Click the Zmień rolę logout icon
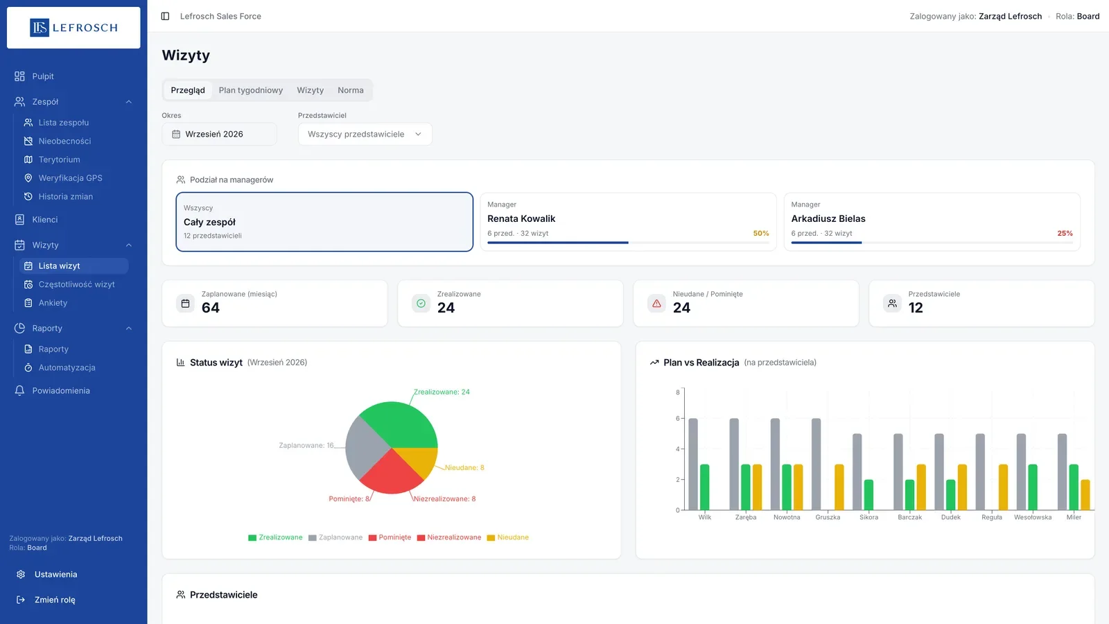The width and height of the screenshot is (1109, 624). tap(21, 600)
